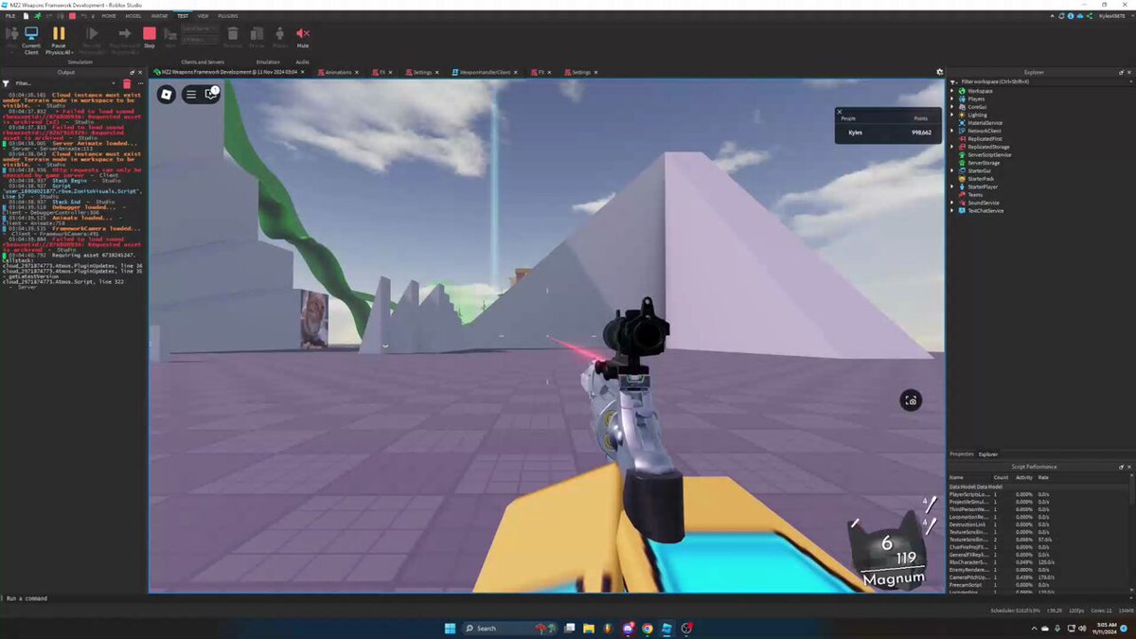Image resolution: width=1136 pixels, height=639 pixels.
Task: Switch to the PLUGINS ribbon tab
Action: coord(228,16)
